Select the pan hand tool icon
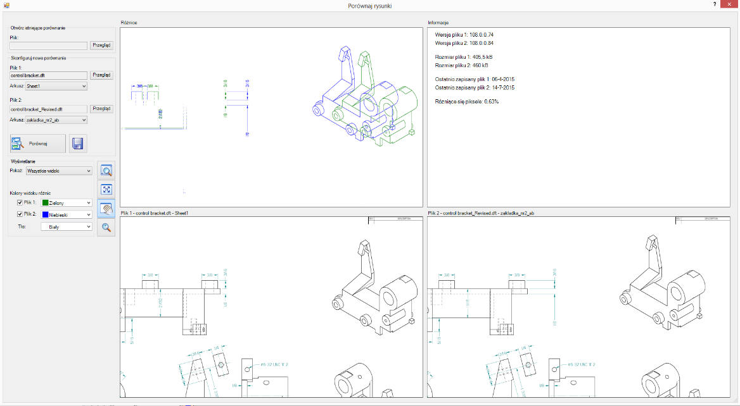The height and width of the screenshot is (406, 740). pyautogui.click(x=106, y=209)
